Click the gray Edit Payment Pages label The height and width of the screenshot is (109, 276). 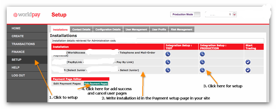[67, 84]
